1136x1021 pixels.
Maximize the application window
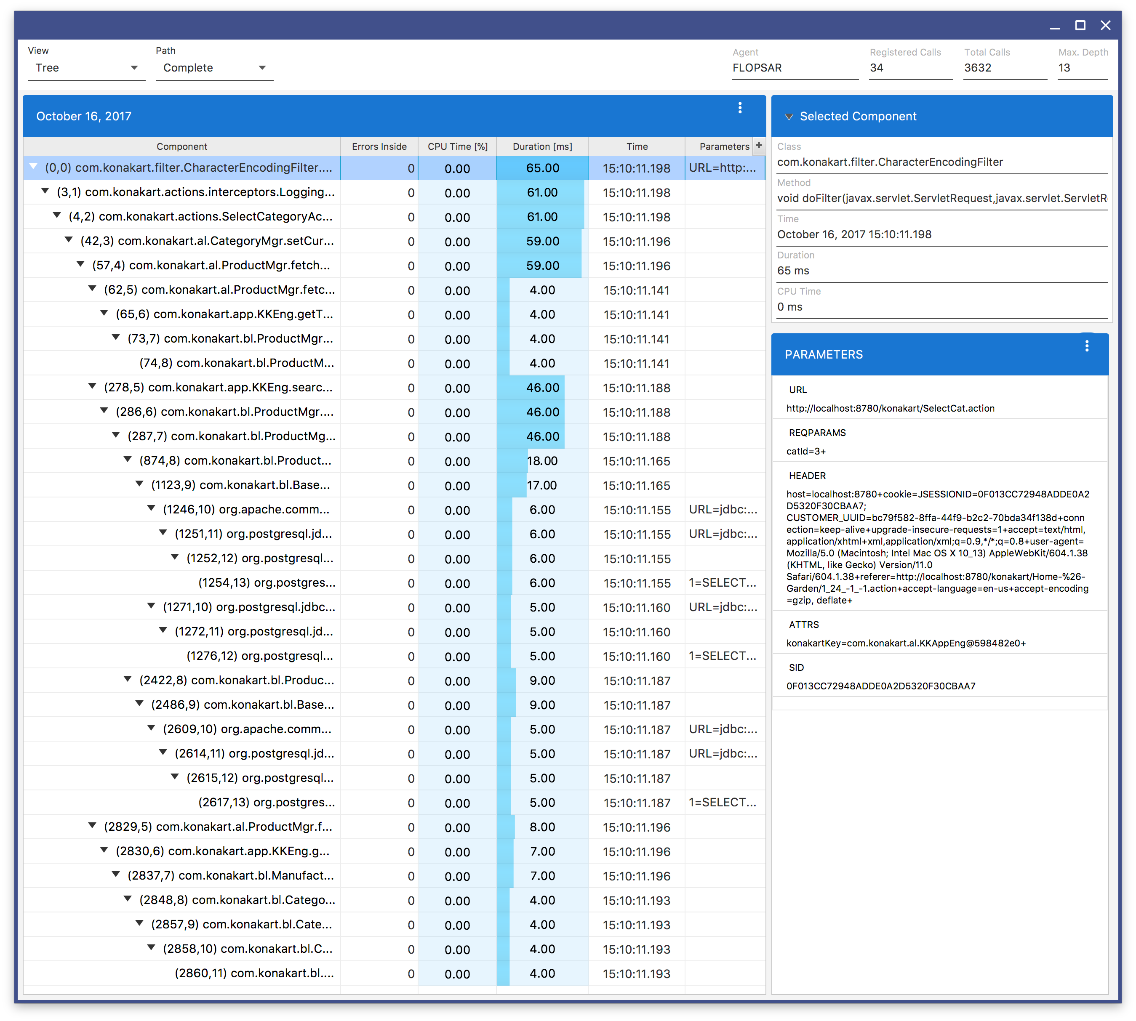pos(1080,25)
